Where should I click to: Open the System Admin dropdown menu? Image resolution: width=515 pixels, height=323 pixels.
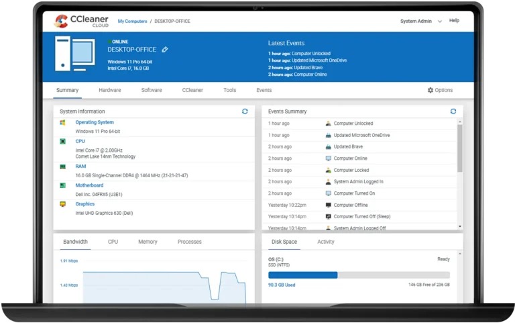(421, 21)
